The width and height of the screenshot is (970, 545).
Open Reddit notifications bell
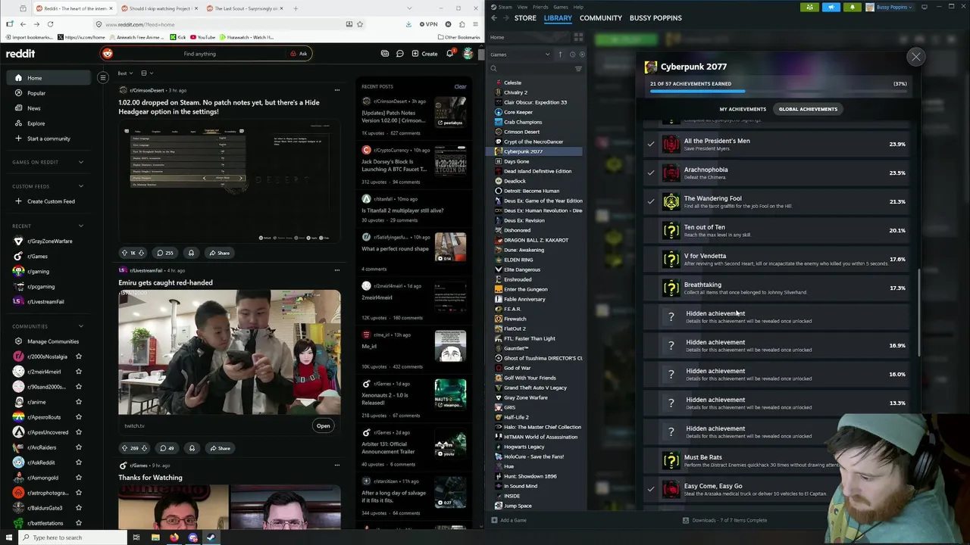449,54
